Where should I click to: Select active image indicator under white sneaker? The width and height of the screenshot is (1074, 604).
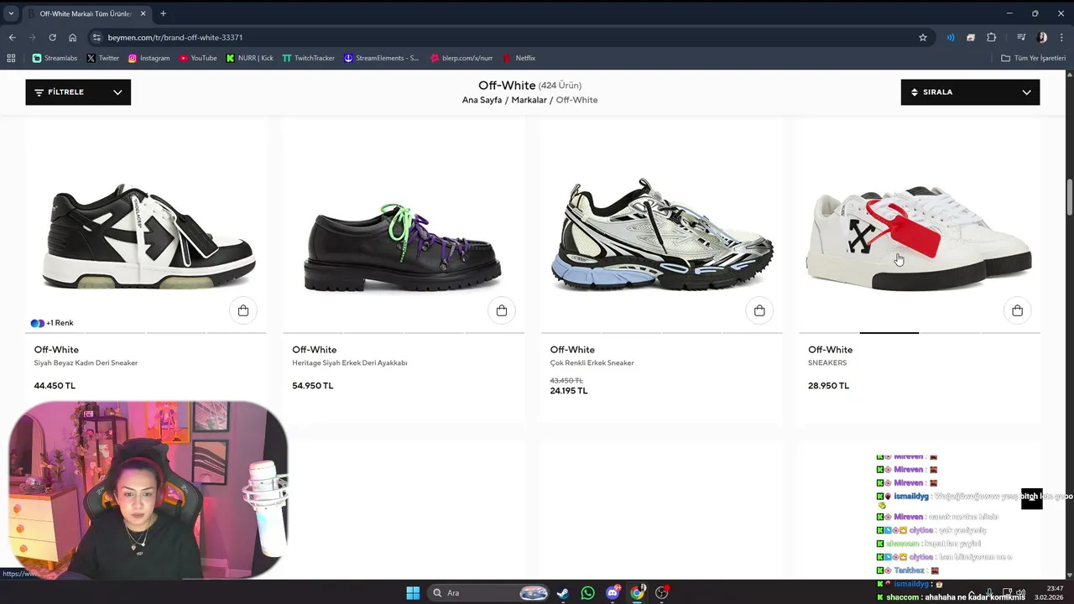889,333
